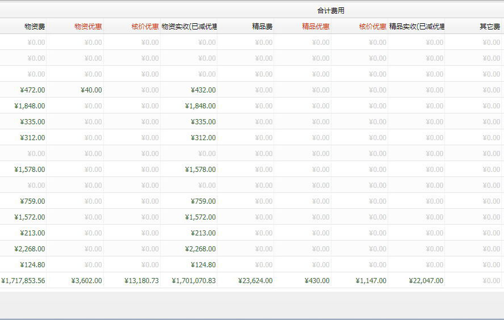Click the ¥432.00 物资实收 cell
Screen dimensions: 504x320
pyautogui.click(x=203, y=90)
